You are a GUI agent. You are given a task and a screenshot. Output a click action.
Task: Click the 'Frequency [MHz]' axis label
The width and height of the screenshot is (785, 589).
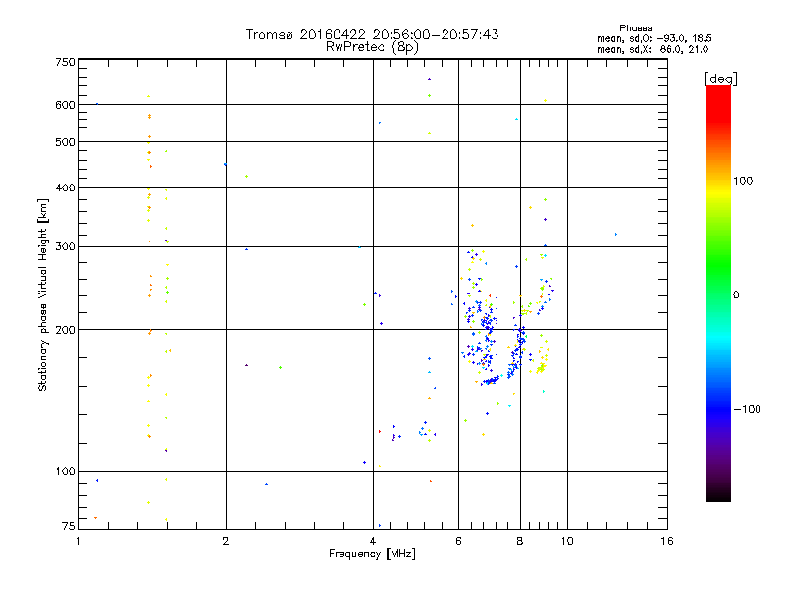[x=372, y=554]
